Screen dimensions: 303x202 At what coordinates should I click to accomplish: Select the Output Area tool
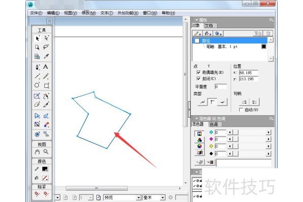pyautogui.click(x=37, y=56)
